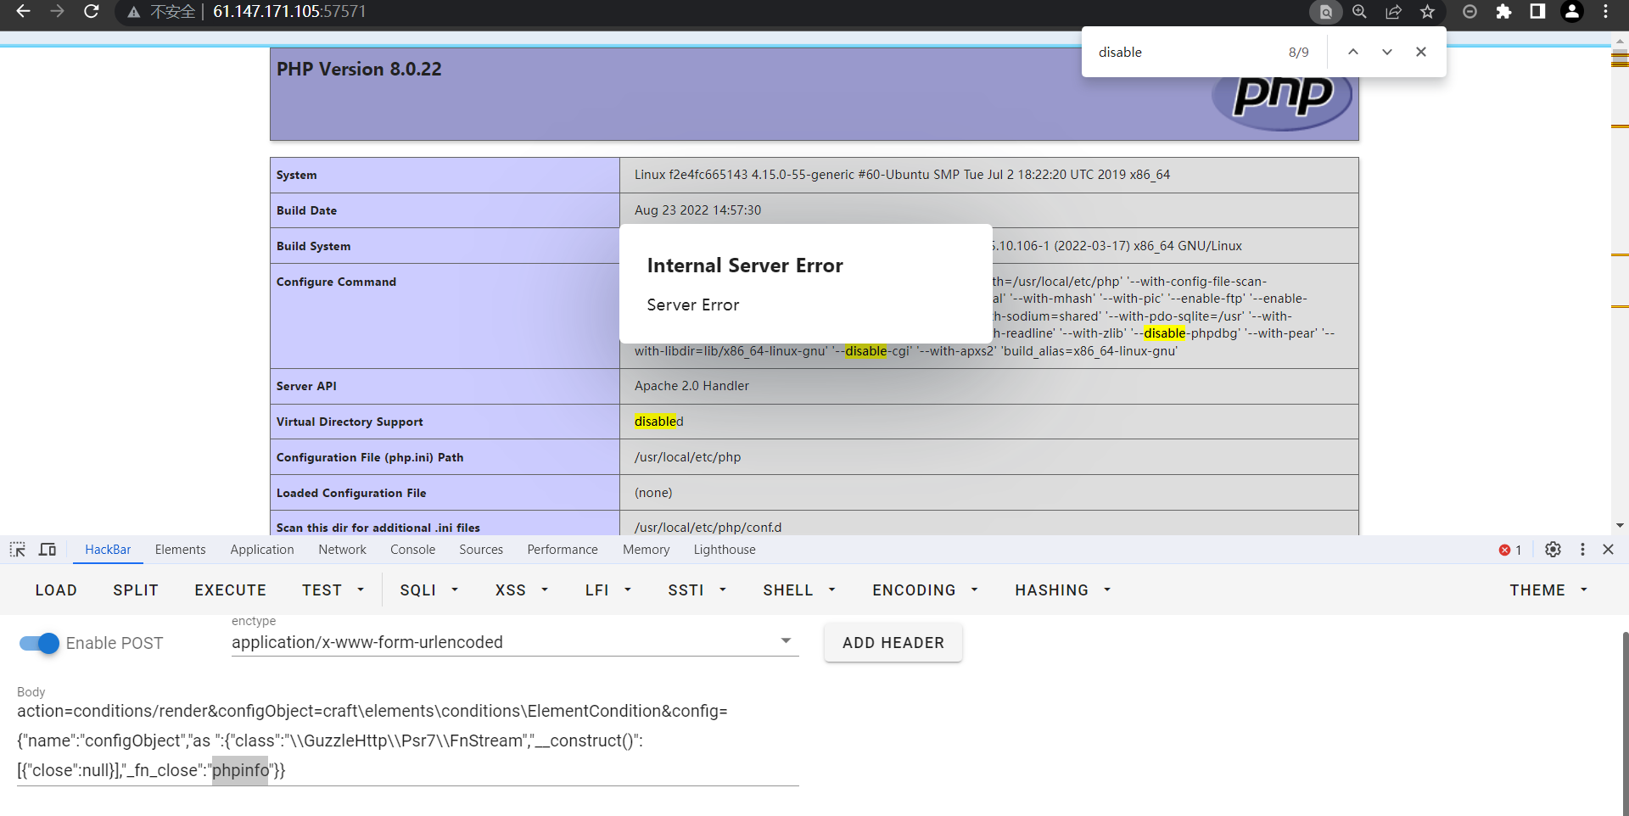Share this page via share icon
The image size is (1629, 816).
[x=1394, y=12]
